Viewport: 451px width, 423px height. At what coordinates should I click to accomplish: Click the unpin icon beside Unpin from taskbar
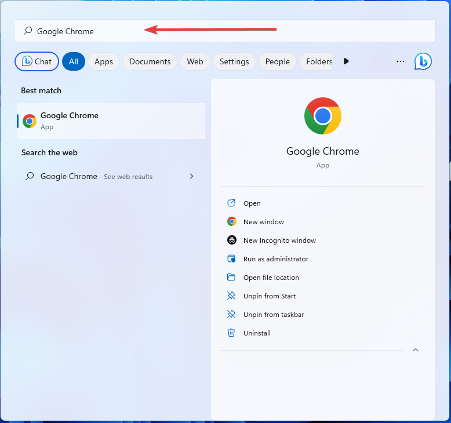coord(231,314)
